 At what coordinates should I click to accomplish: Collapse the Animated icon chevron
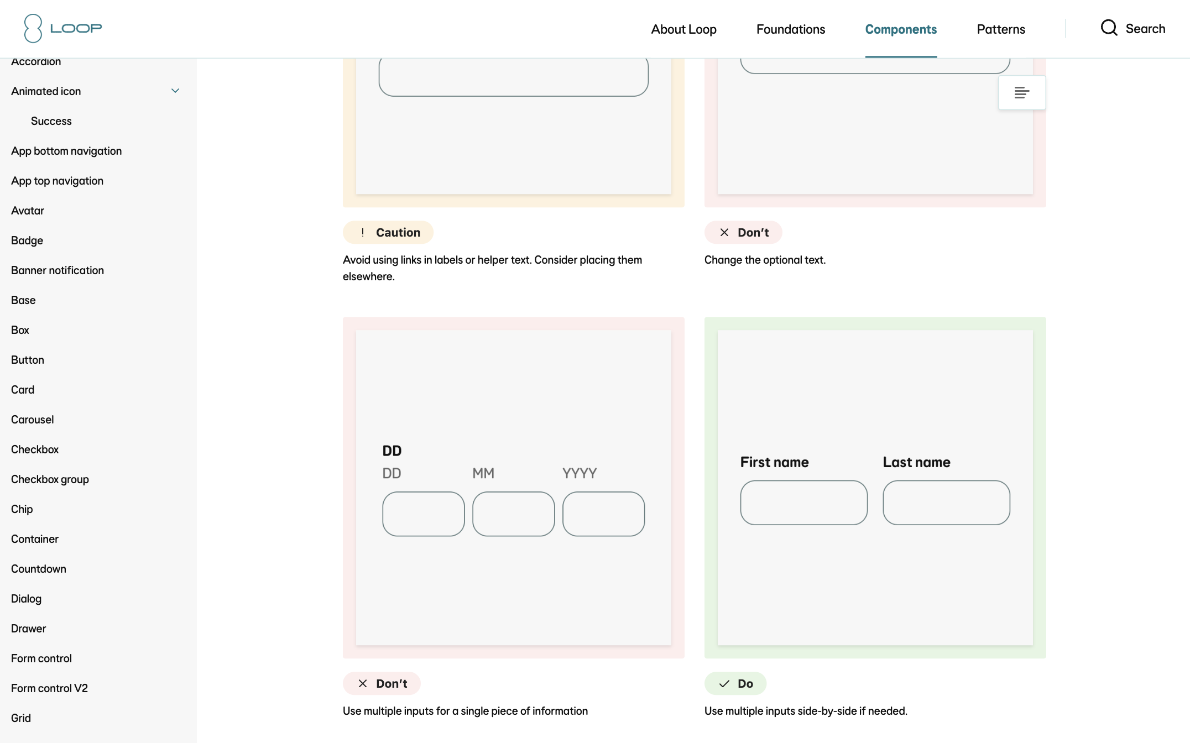pyautogui.click(x=175, y=91)
